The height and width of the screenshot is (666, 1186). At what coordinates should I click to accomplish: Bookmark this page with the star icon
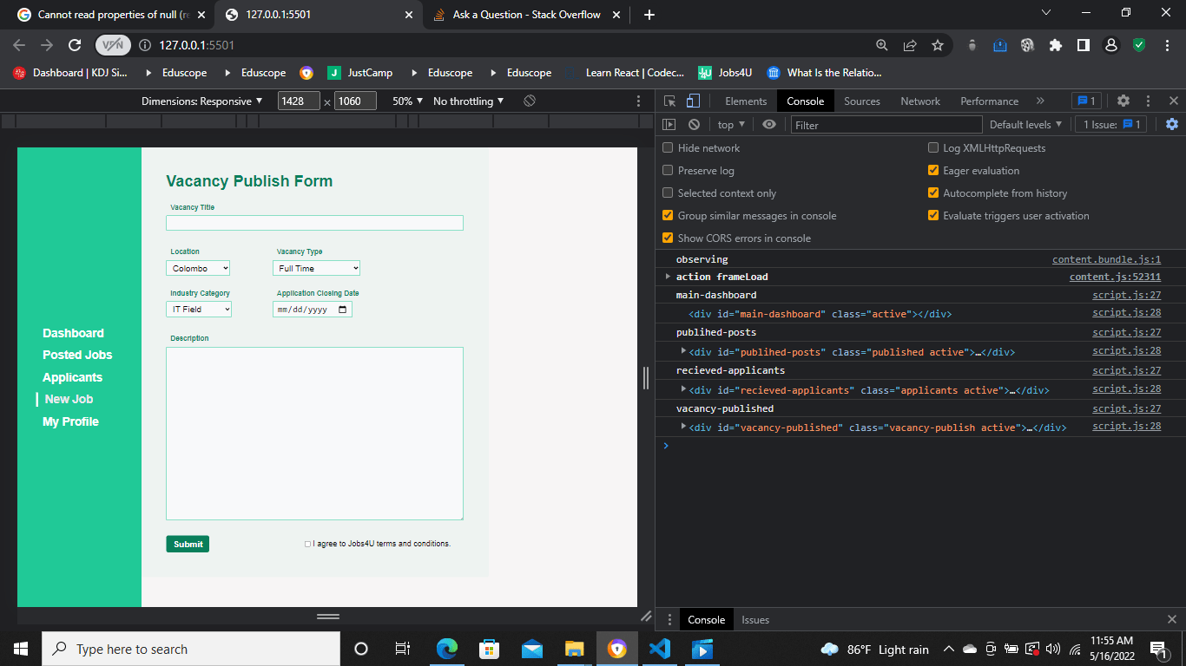[x=938, y=45]
